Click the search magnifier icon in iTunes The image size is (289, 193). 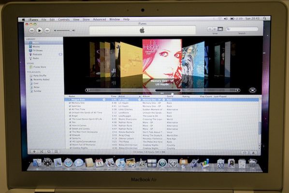[229, 29]
